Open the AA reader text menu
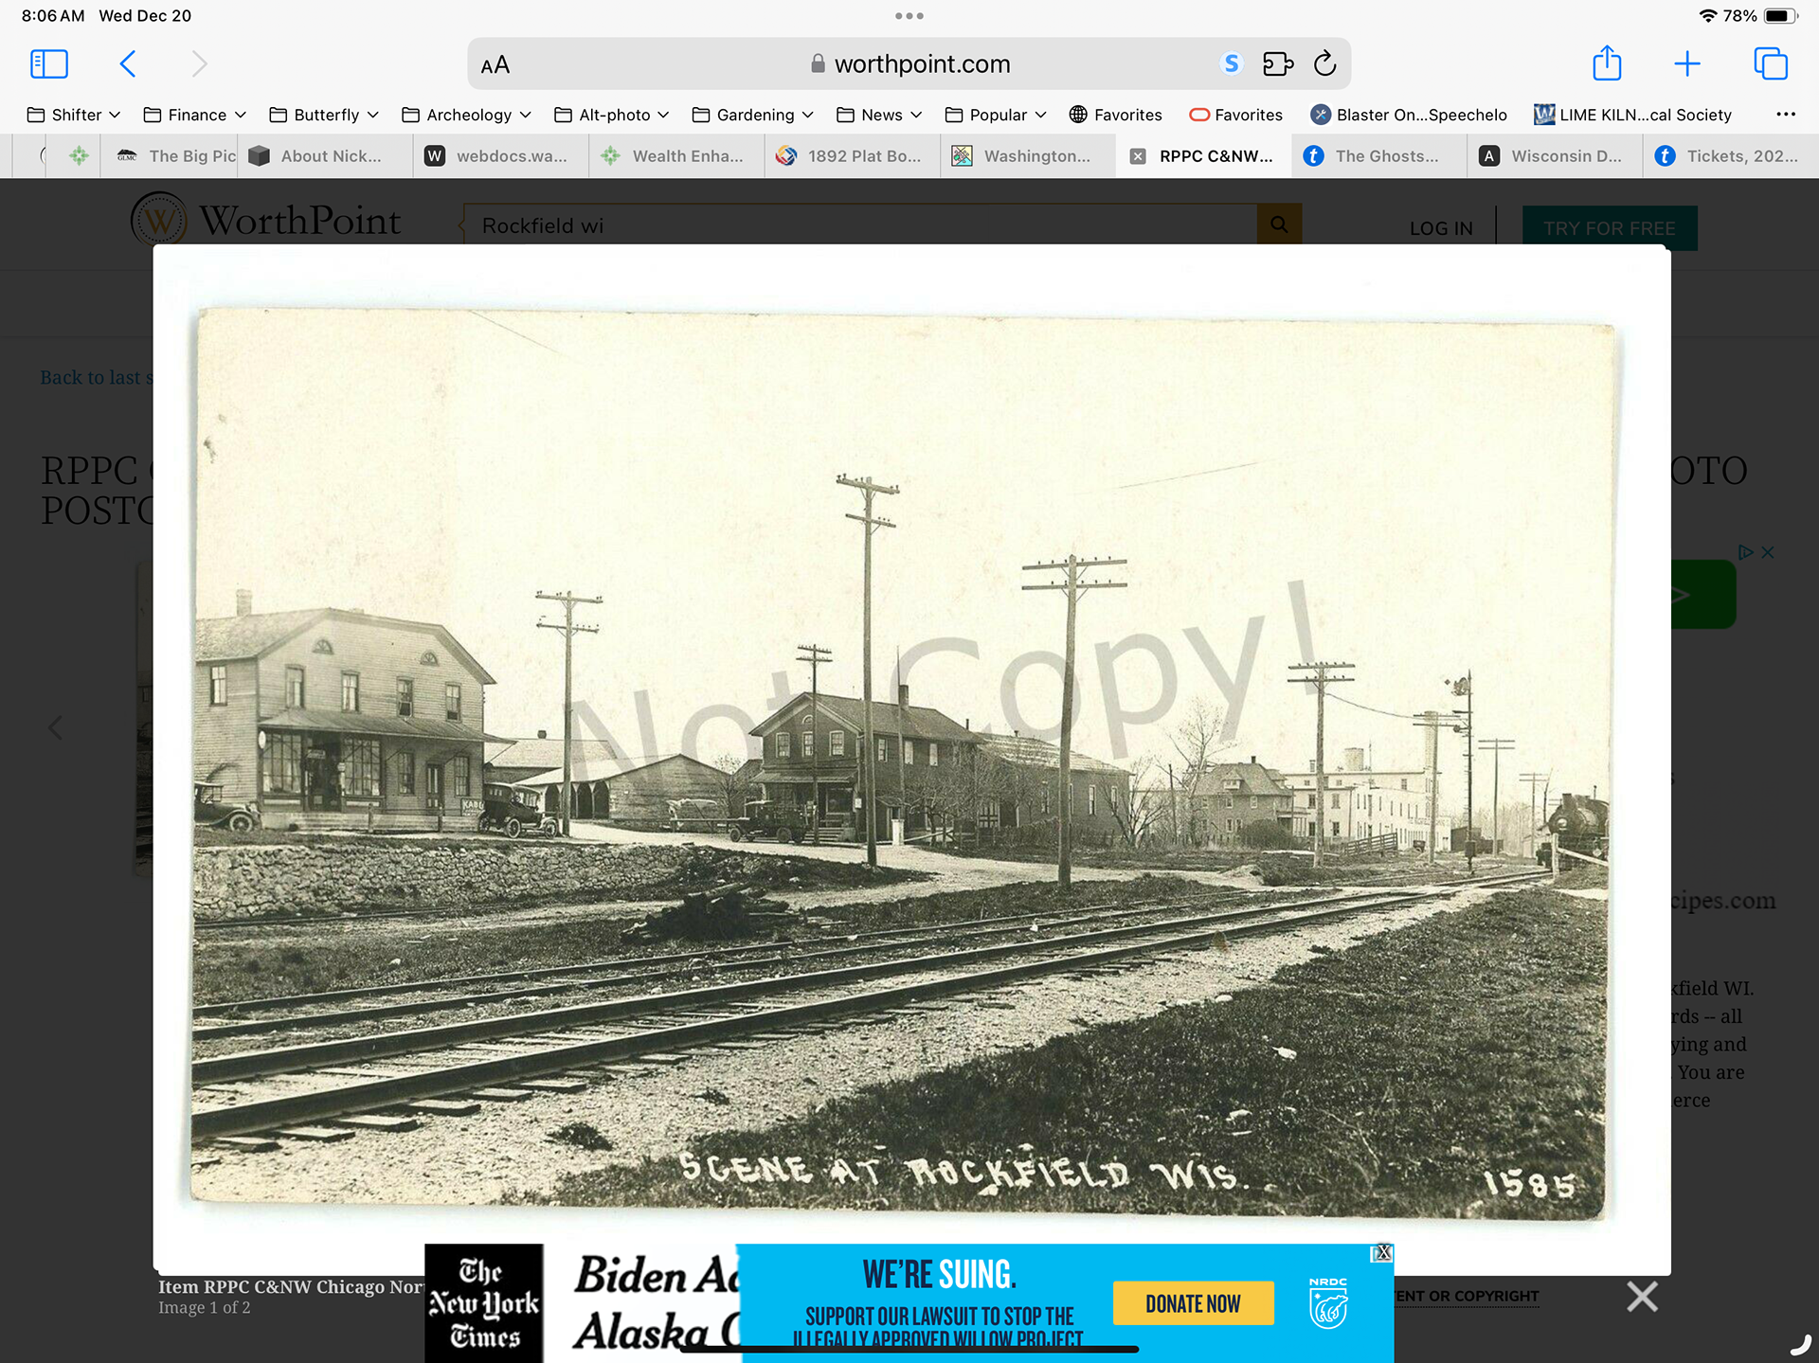Image resolution: width=1819 pixels, height=1363 pixels. pos(495,64)
